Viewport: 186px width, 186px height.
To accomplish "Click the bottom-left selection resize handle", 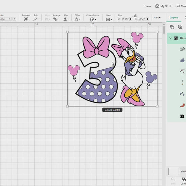I will tap(67, 106).
